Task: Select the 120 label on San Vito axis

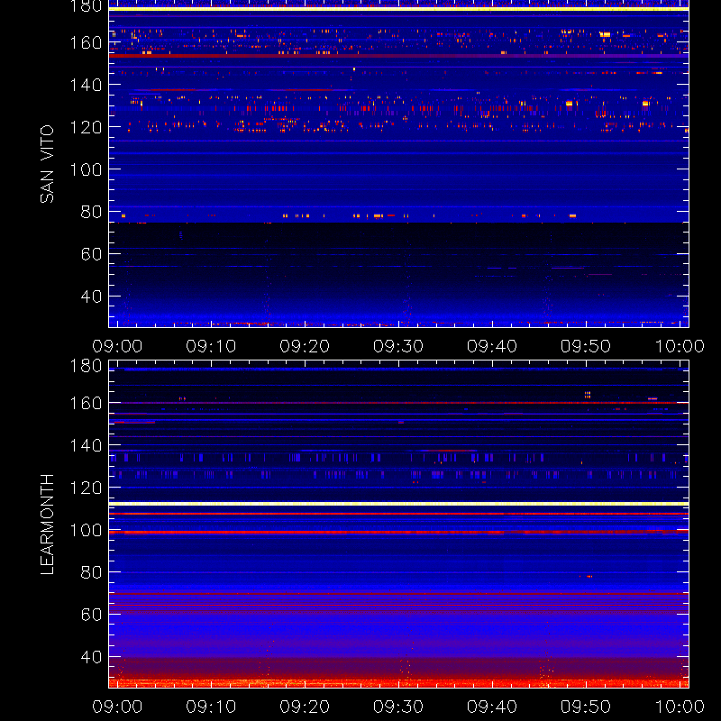Action: 86,127
